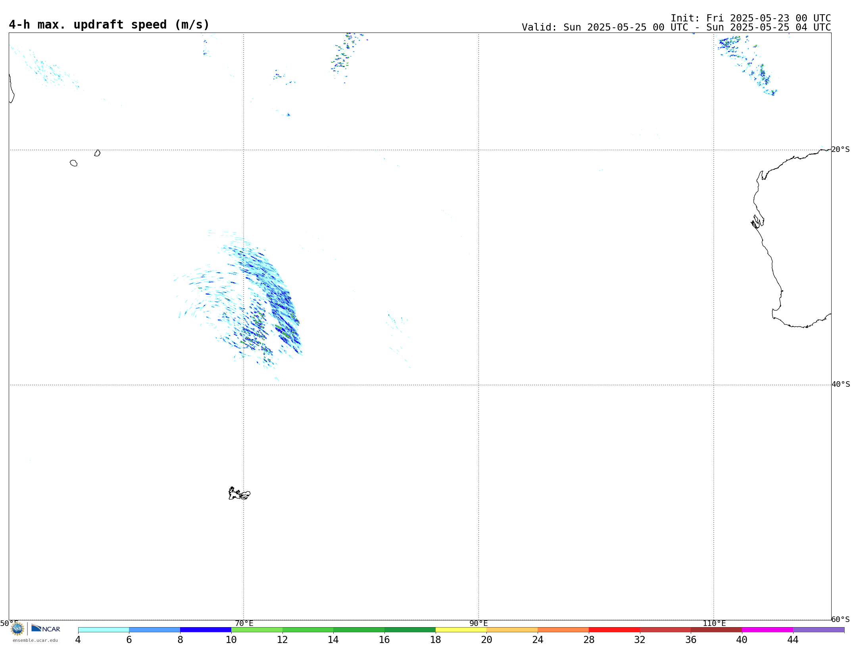Click the green 12-14 colorbar swatch
Image resolution: width=857 pixels, height=645 pixels.
coord(308,630)
